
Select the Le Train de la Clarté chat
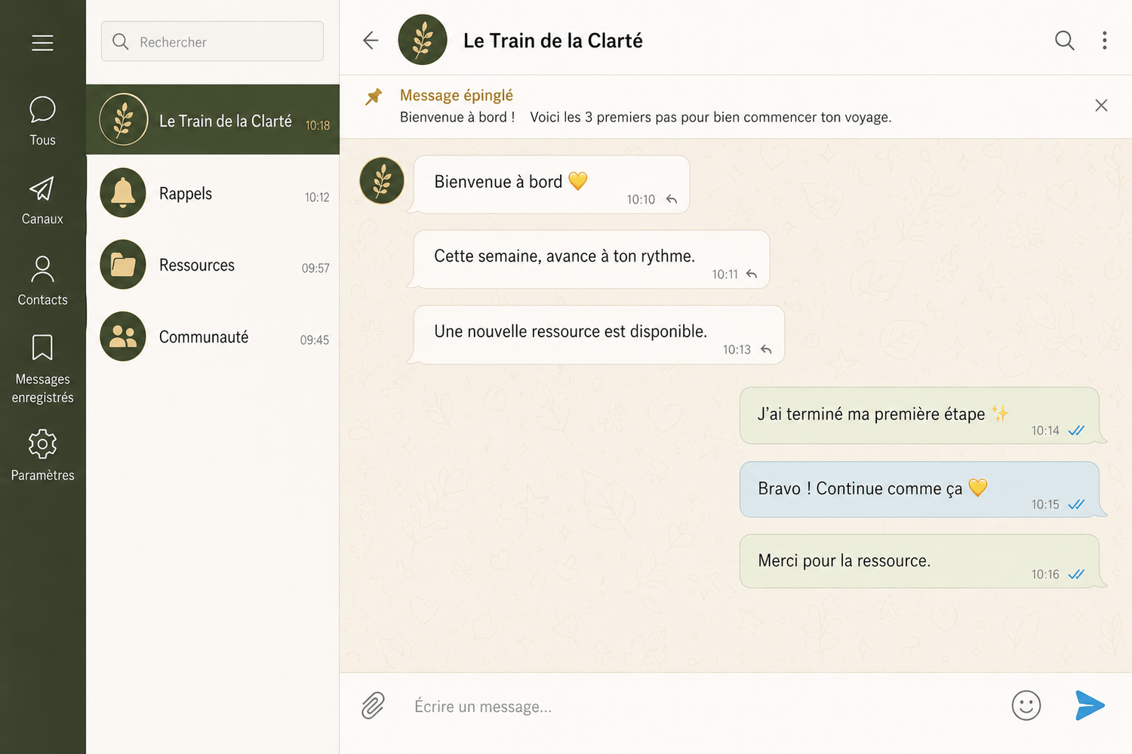click(x=213, y=119)
